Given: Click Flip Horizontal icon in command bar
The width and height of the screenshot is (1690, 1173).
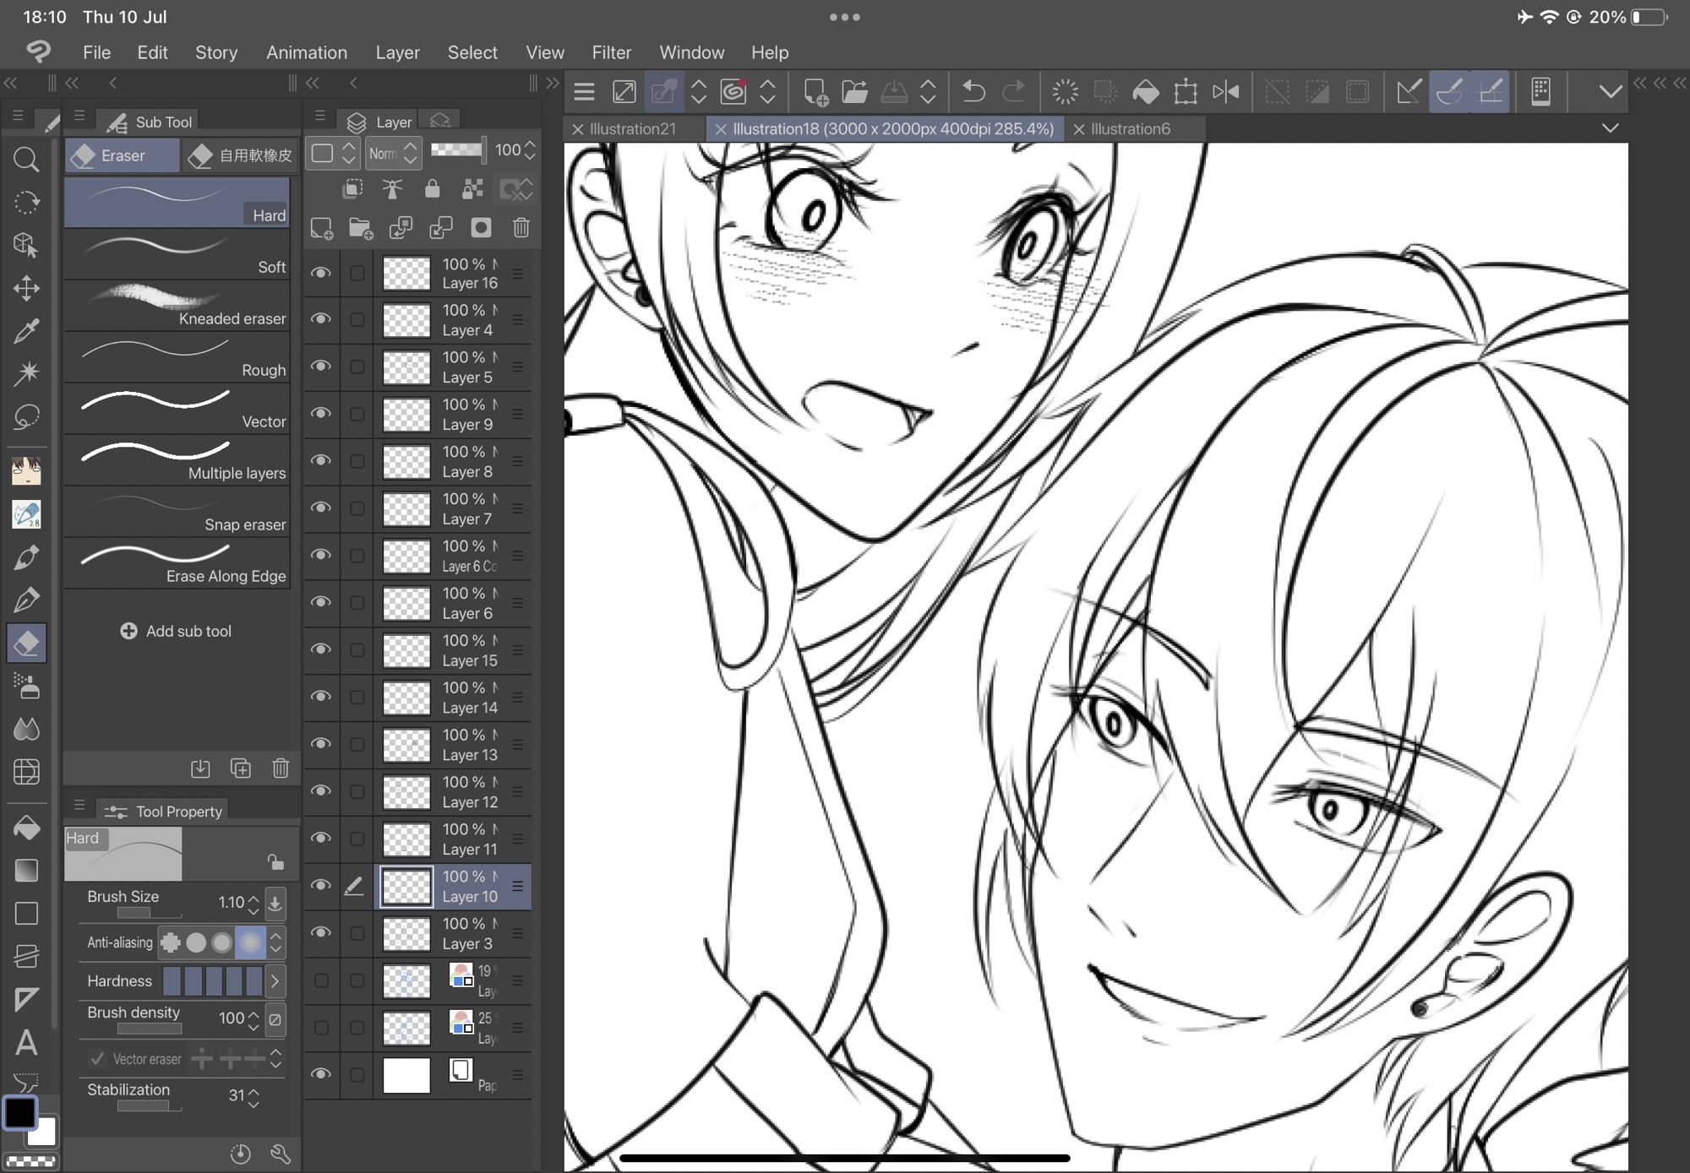Looking at the screenshot, I should [x=1225, y=91].
